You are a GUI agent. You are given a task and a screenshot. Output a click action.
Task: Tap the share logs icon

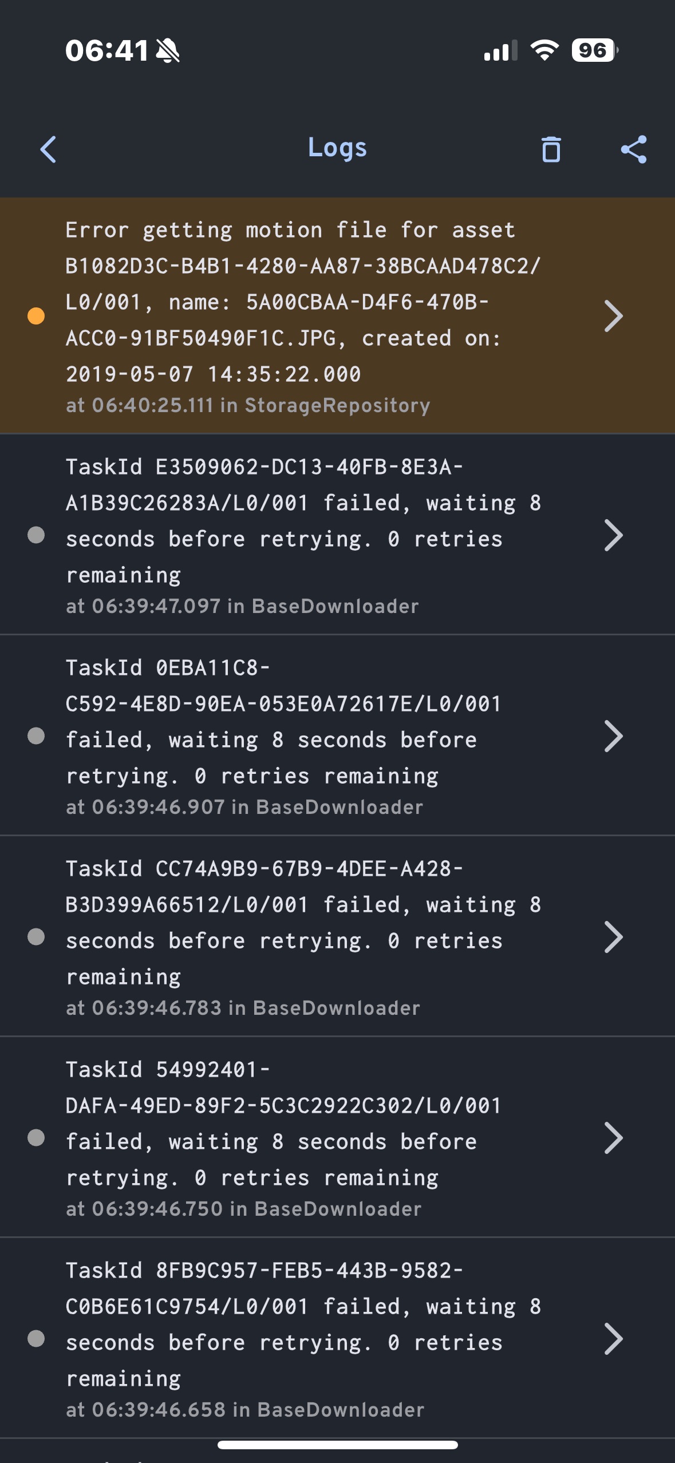pyautogui.click(x=634, y=149)
